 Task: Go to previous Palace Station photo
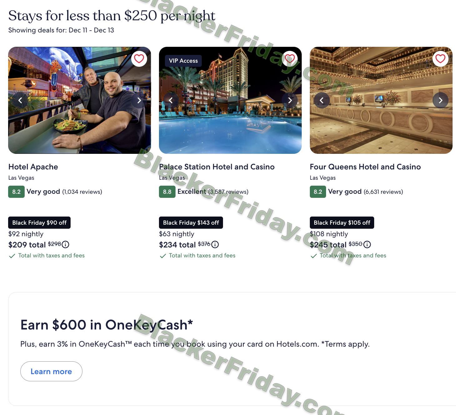(x=171, y=100)
